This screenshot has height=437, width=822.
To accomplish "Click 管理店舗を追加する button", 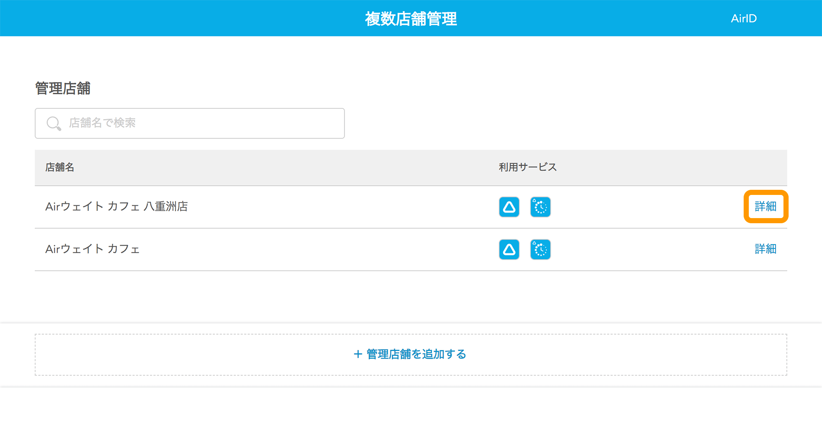I will pos(411,355).
